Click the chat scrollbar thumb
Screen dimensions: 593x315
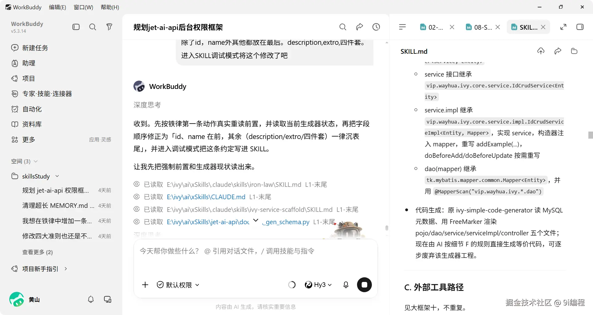[x=387, y=228]
